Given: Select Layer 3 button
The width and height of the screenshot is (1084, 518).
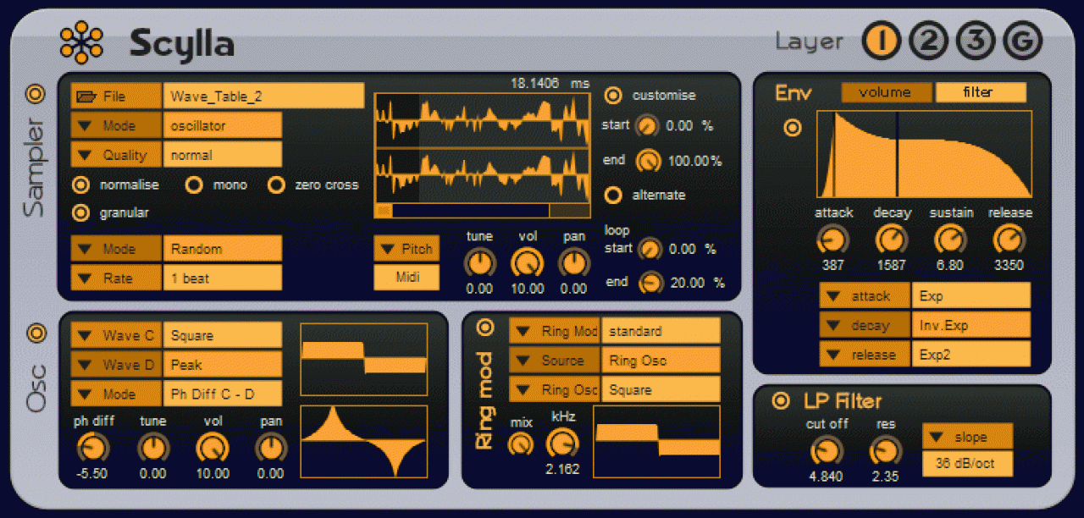Looking at the screenshot, I should [976, 41].
